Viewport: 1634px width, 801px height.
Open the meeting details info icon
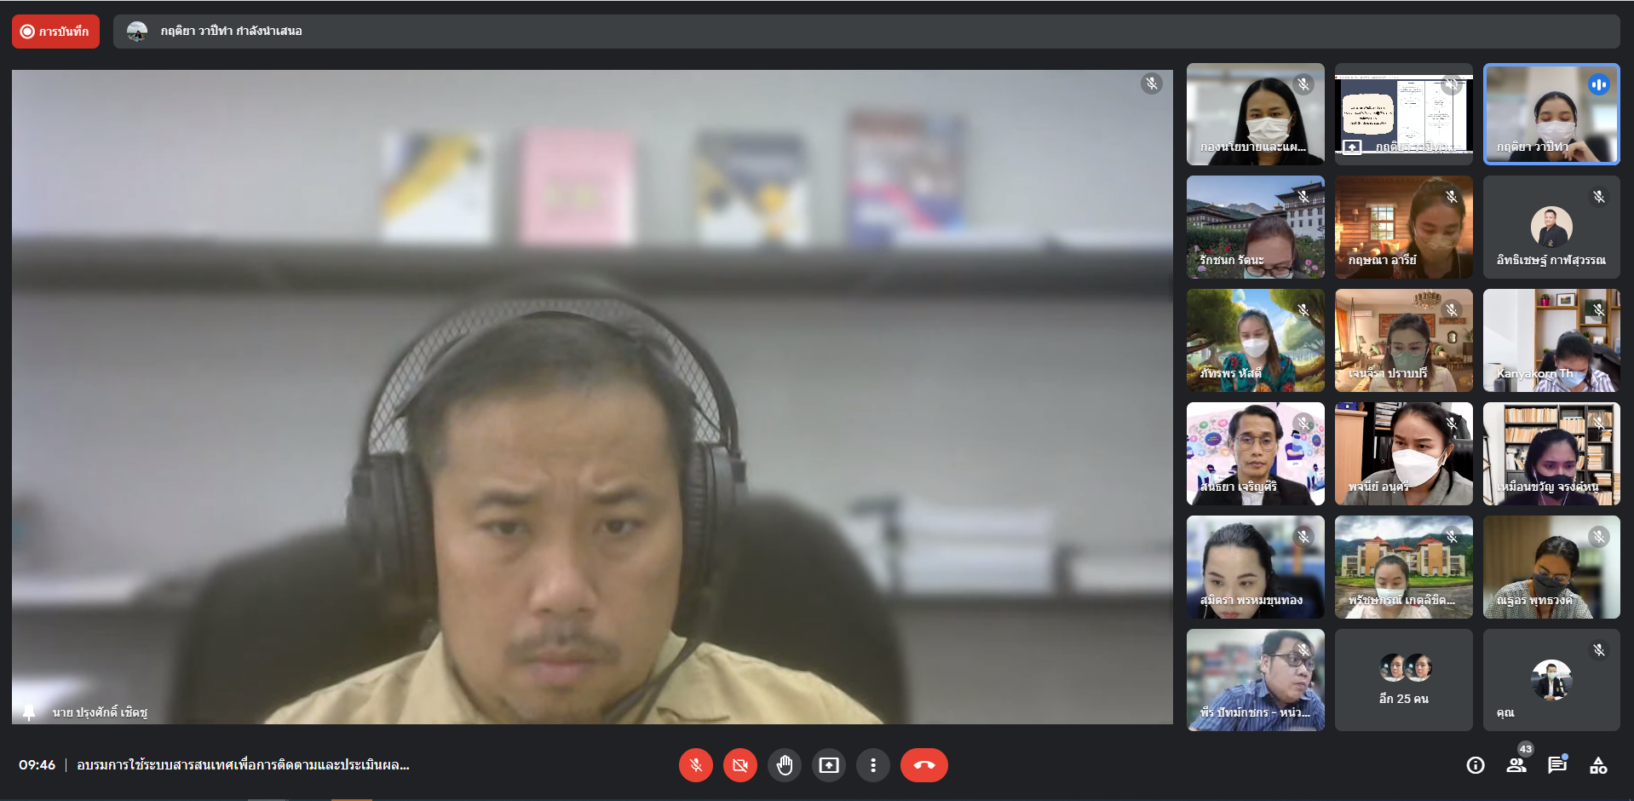1475,765
